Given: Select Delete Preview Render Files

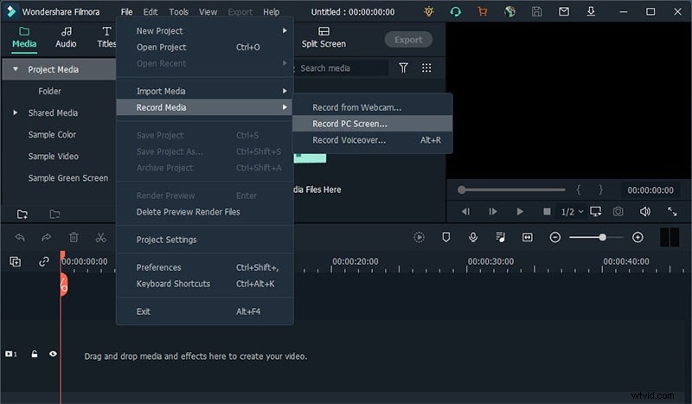Looking at the screenshot, I should (x=205, y=212).
